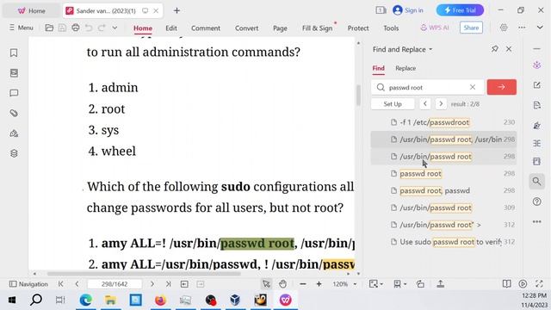
Task: Click the page number field 298/1642
Action: click(115, 284)
